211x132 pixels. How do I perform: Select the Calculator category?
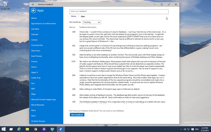coord(35,29)
